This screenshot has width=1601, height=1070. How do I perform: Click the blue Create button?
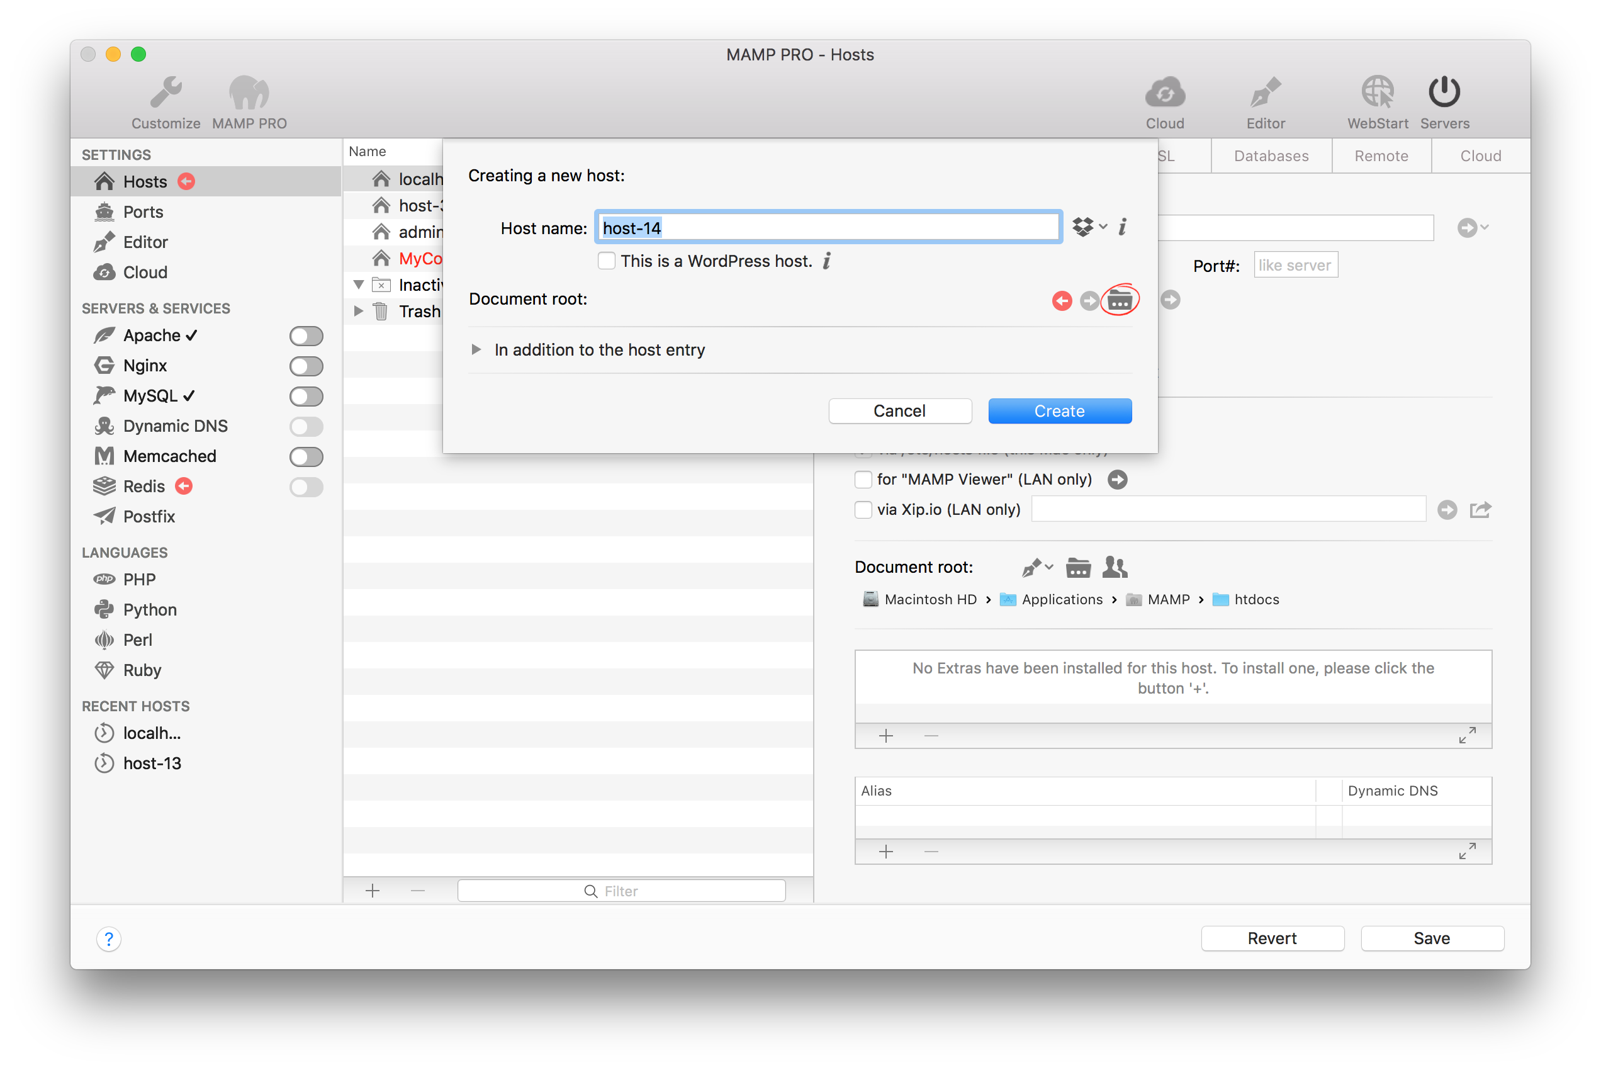click(x=1059, y=411)
